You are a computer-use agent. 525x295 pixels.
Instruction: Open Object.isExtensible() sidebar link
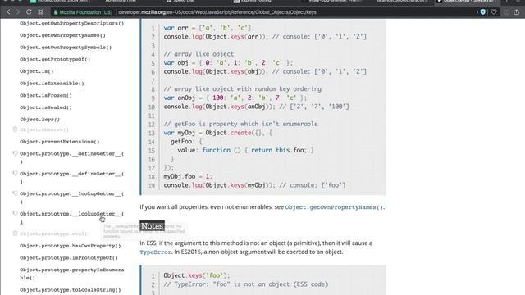[x=52, y=84]
